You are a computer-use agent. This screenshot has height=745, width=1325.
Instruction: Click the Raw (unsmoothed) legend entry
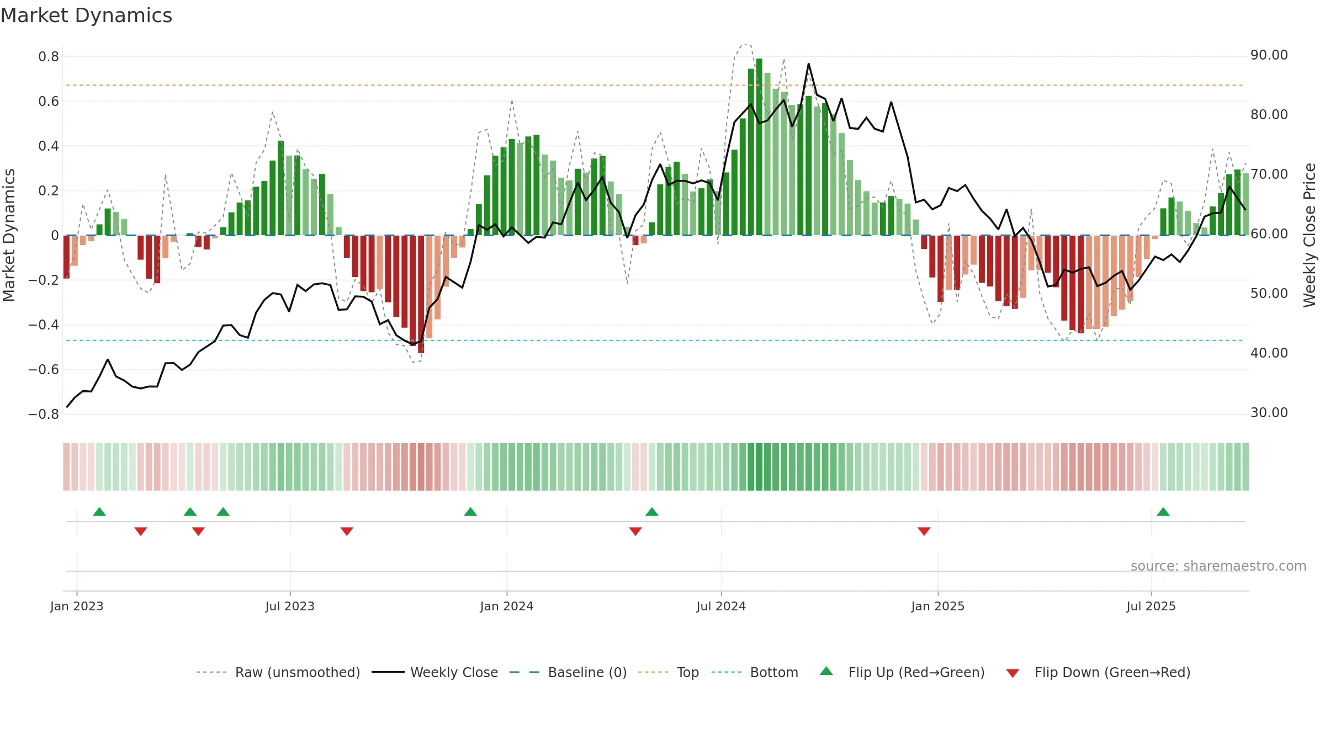click(x=278, y=672)
